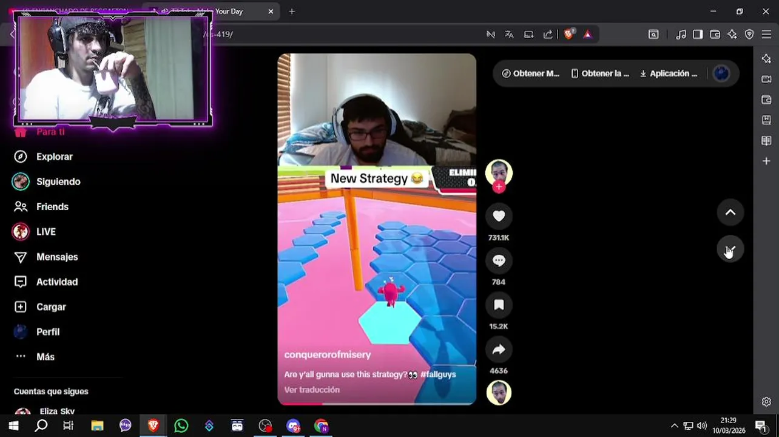
Task: Open the profile avatar in the top pill
Action: coord(721,73)
